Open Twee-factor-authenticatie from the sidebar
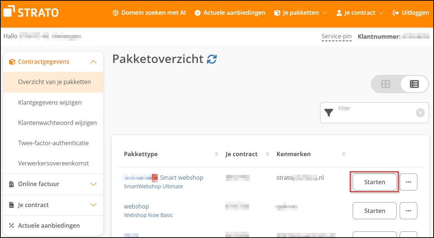434x238 pixels. point(53,143)
